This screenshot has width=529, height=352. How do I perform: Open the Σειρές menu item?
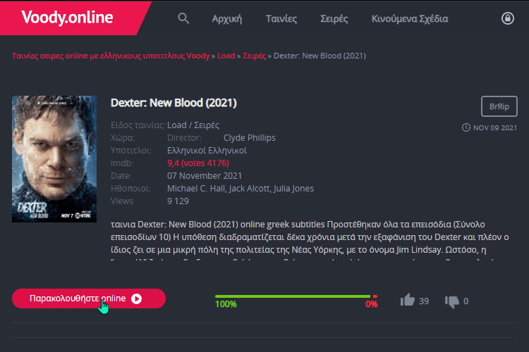(334, 19)
